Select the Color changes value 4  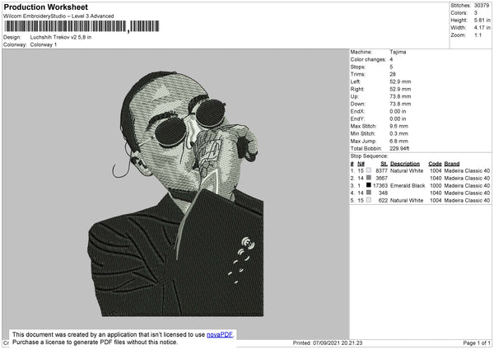391,59
